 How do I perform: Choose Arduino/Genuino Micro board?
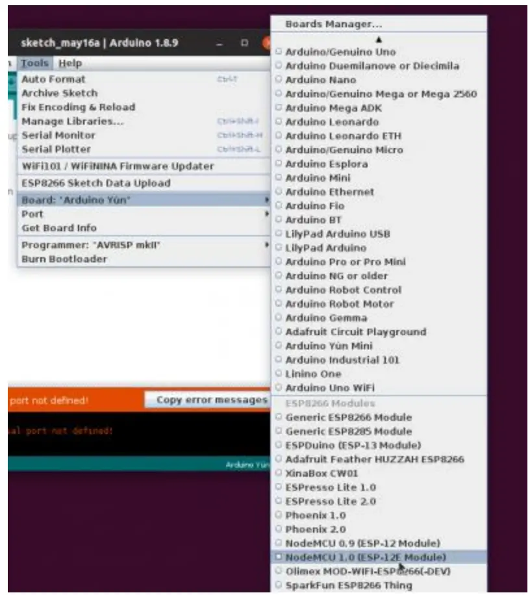[x=379, y=150]
